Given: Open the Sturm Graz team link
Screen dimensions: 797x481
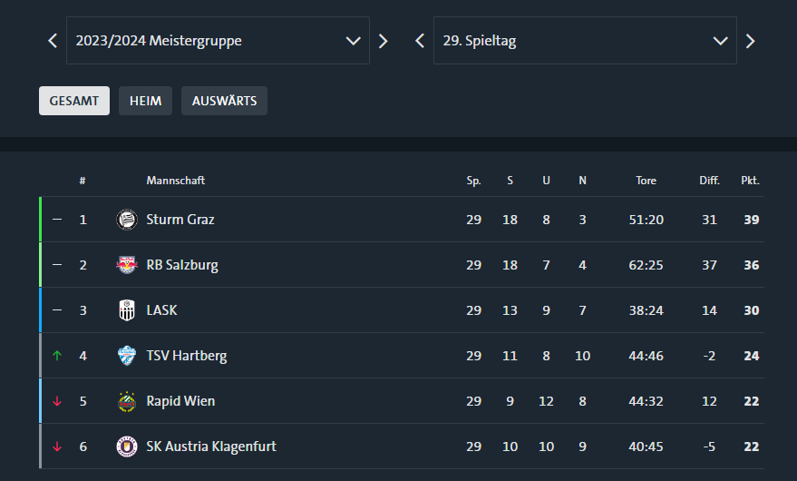Looking at the screenshot, I should (180, 220).
